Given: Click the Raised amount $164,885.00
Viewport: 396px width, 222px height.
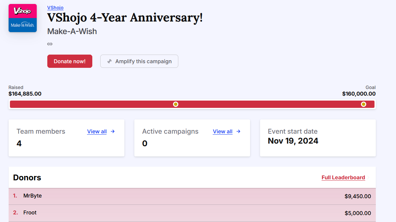Looking at the screenshot, I should pyautogui.click(x=25, y=94).
